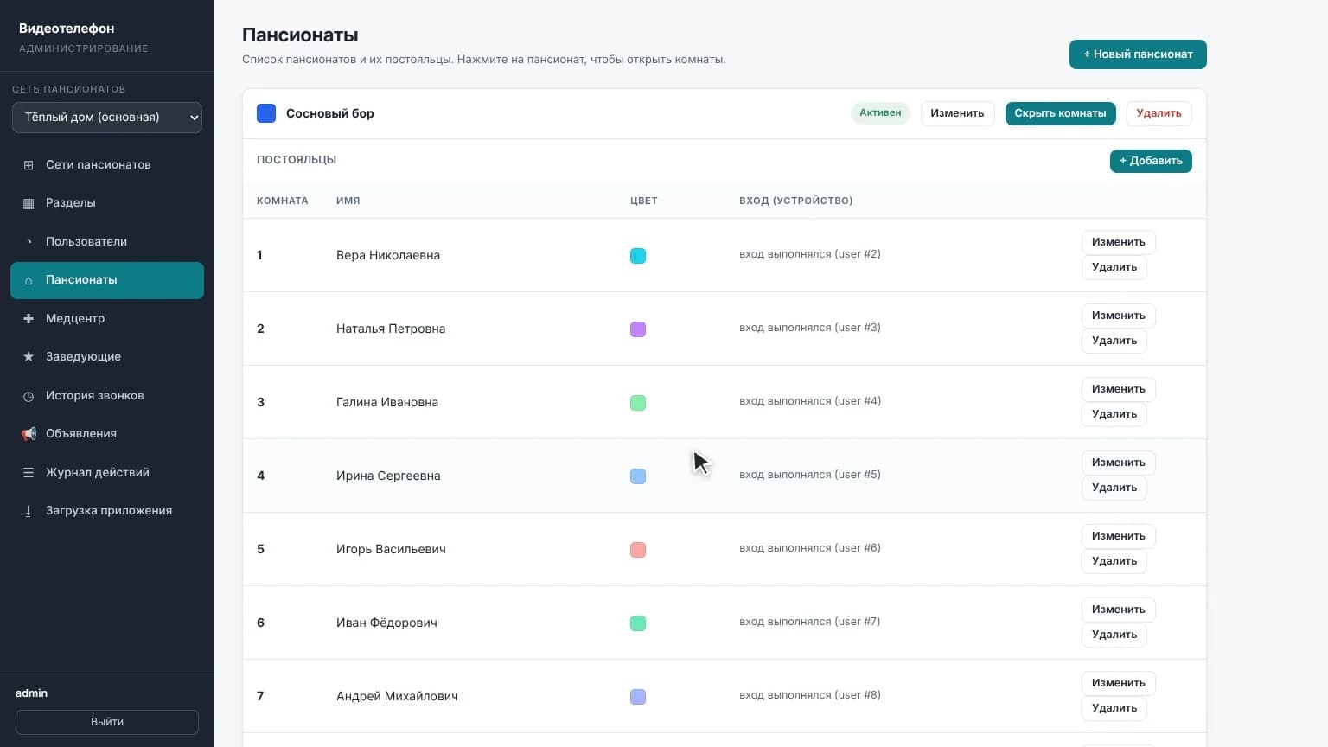
Task: Log out with the Выйти button
Action: tap(107, 722)
